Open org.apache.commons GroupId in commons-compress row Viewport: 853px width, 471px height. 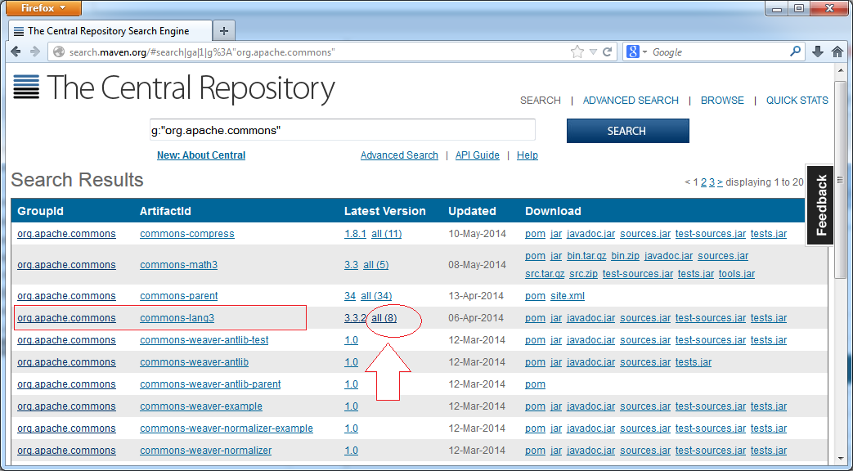pos(66,234)
